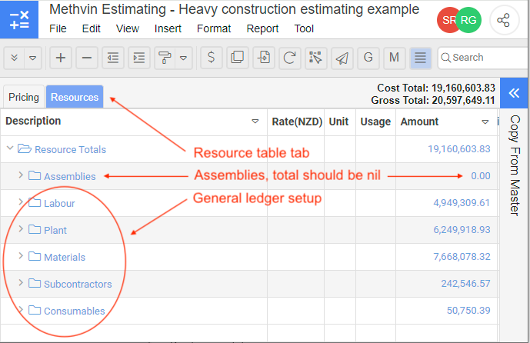Click the Consumables amount 50,750.39

click(x=468, y=310)
